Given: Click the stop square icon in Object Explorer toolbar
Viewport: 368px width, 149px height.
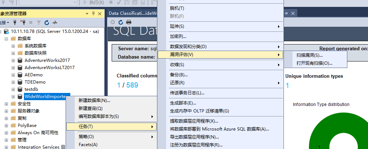Looking at the screenshot, I should [x=31, y=23].
